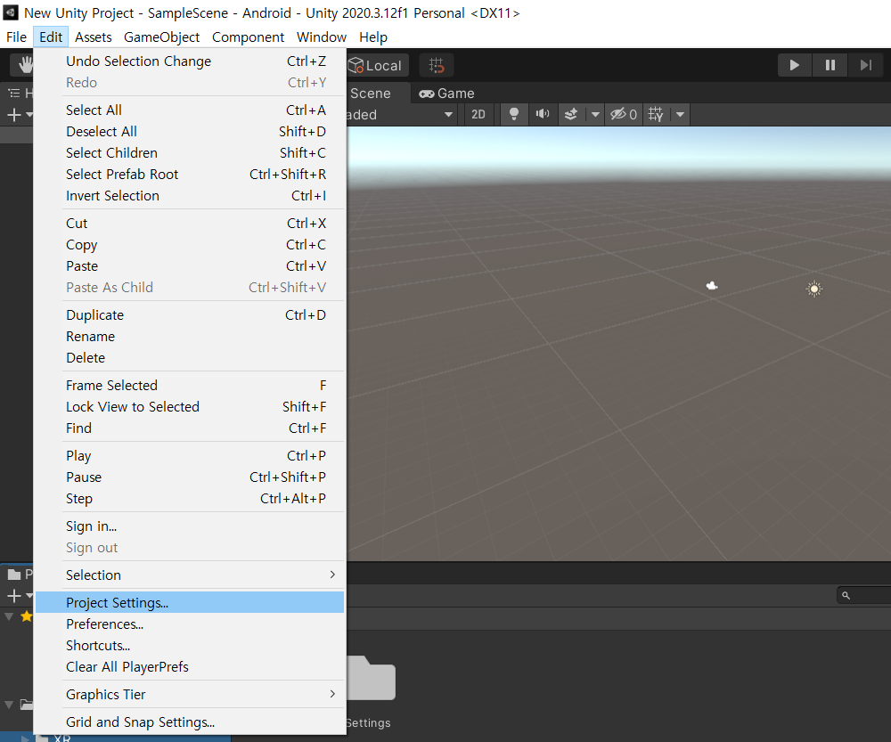
Task: Collapse the Favorites tree arrow
Action: pyautogui.click(x=9, y=616)
